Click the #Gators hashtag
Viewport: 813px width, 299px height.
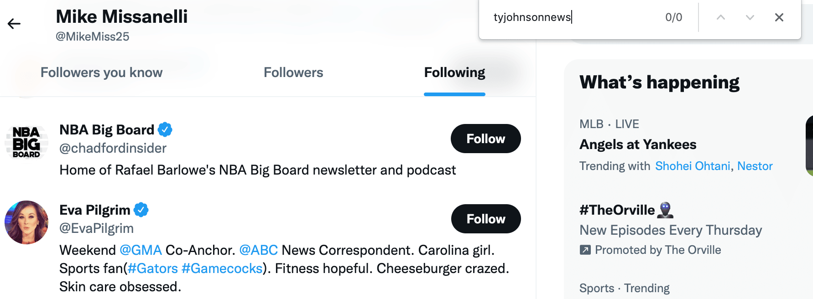click(x=152, y=268)
